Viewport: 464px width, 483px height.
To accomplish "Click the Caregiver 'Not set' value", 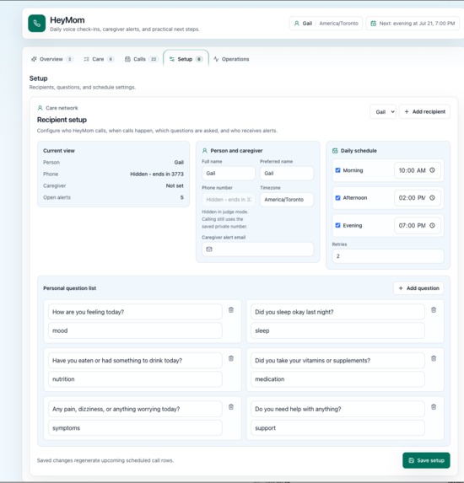I will 175,185.
